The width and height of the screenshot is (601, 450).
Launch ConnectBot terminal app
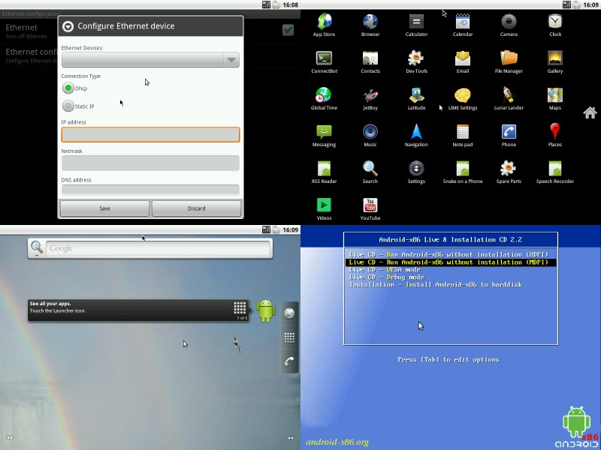(x=325, y=61)
